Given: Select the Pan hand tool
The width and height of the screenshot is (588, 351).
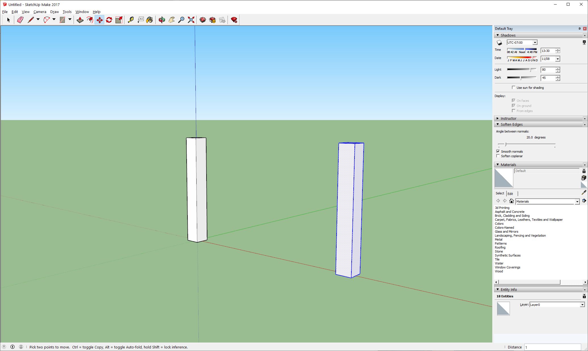Looking at the screenshot, I should click(x=172, y=20).
